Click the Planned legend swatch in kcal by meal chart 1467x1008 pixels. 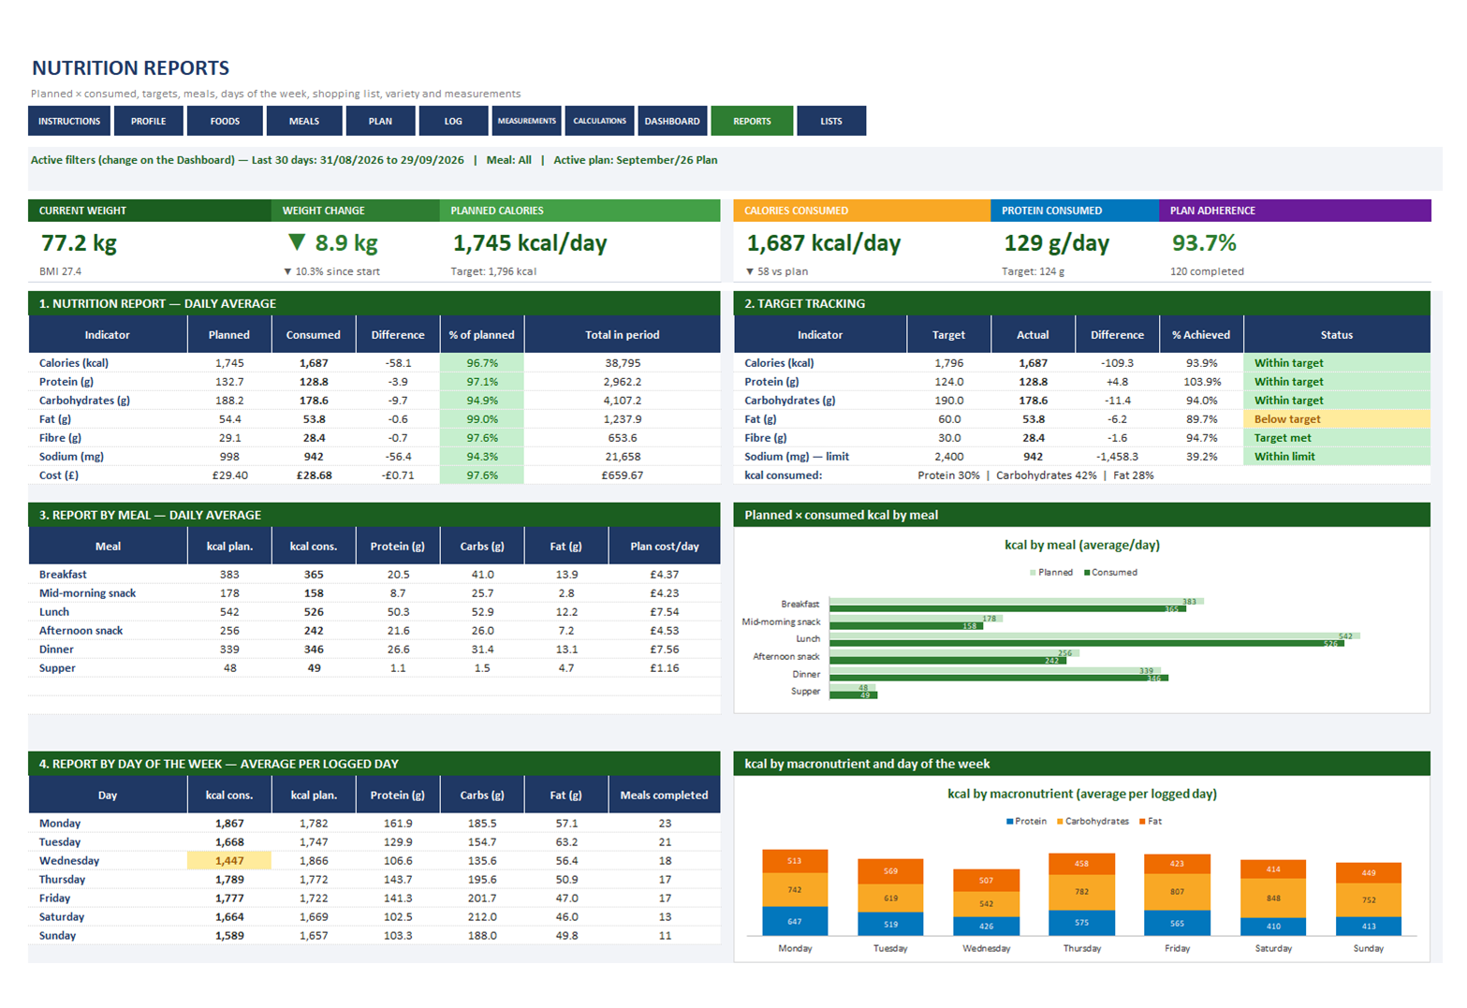click(1033, 573)
